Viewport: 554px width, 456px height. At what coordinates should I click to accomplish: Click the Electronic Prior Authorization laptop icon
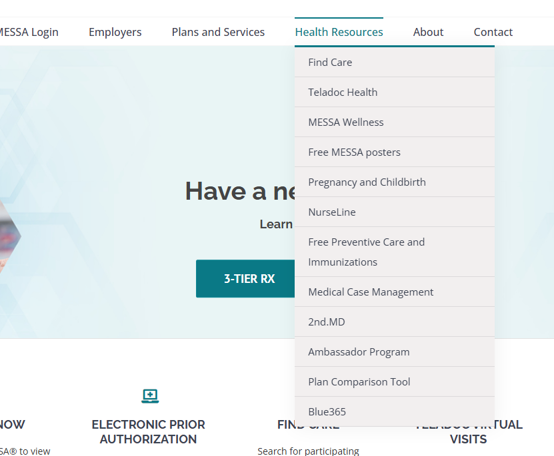[x=150, y=396]
